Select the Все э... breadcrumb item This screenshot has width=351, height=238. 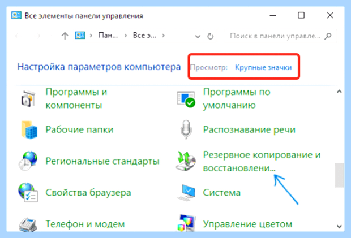[144, 35]
